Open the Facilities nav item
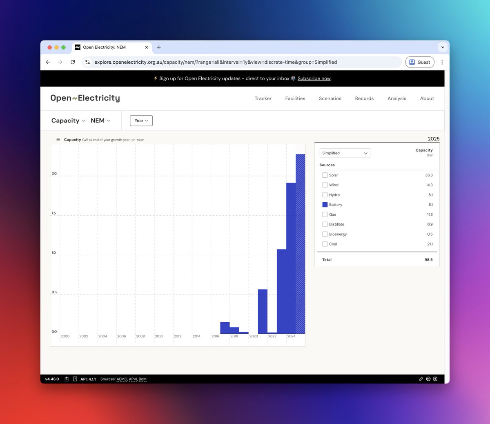 click(x=295, y=98)
